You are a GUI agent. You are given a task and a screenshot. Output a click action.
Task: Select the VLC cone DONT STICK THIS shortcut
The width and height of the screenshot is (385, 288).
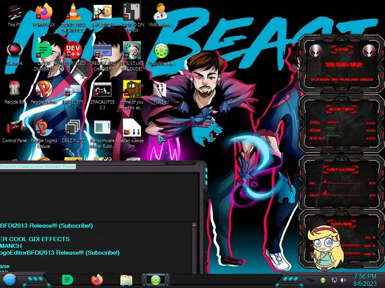73,18
